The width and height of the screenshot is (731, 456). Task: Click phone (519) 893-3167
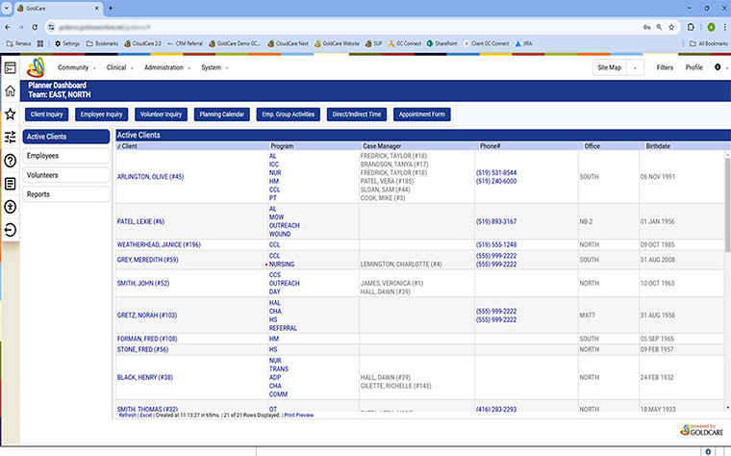[496, 221]
